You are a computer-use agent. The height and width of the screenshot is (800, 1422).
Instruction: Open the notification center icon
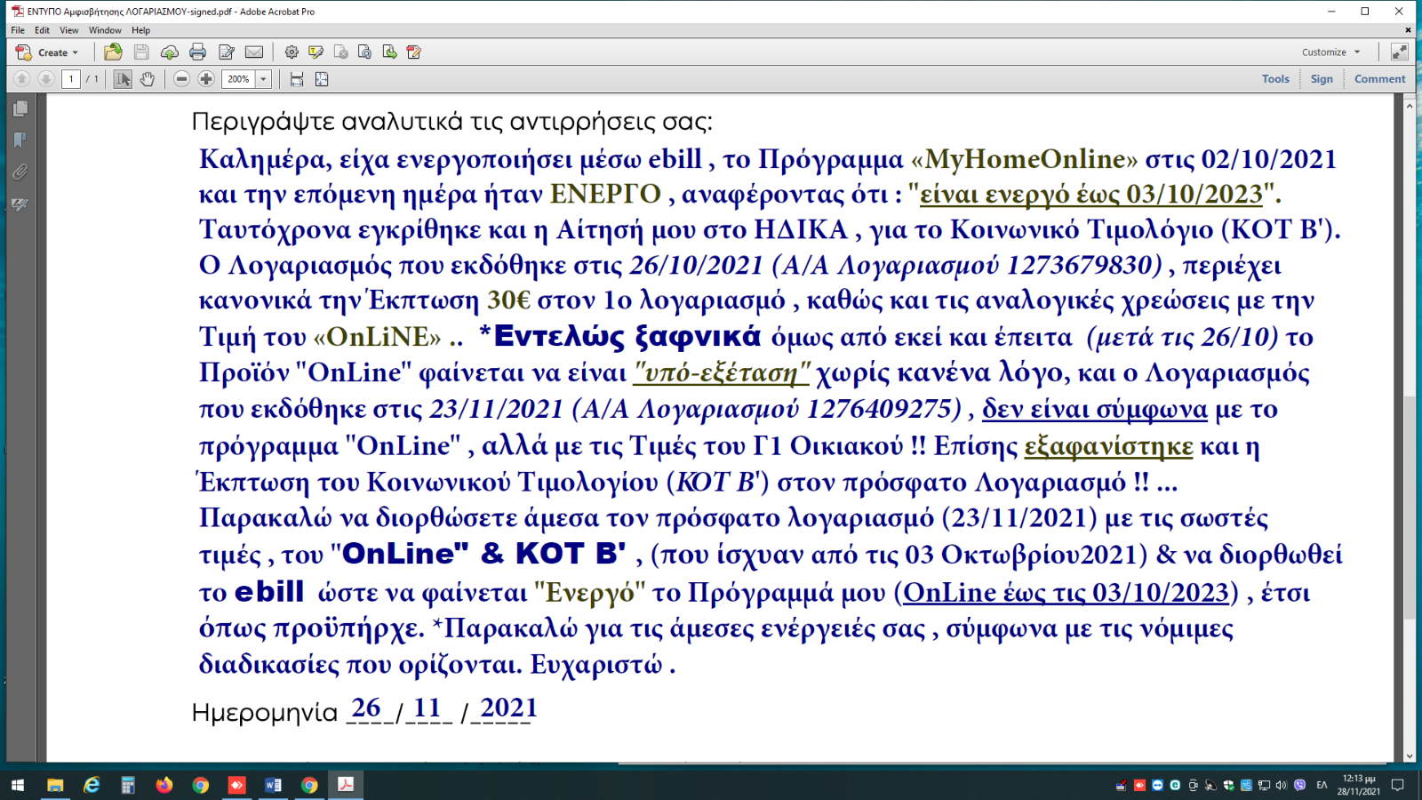tap(1397, 785)
